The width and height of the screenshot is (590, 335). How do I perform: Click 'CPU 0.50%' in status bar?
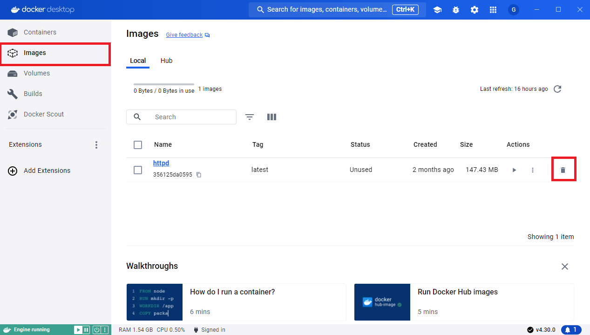click(x=171, y=330)
